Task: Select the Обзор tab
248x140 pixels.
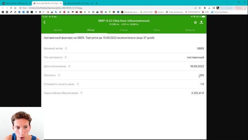Action: click(91, 30)
